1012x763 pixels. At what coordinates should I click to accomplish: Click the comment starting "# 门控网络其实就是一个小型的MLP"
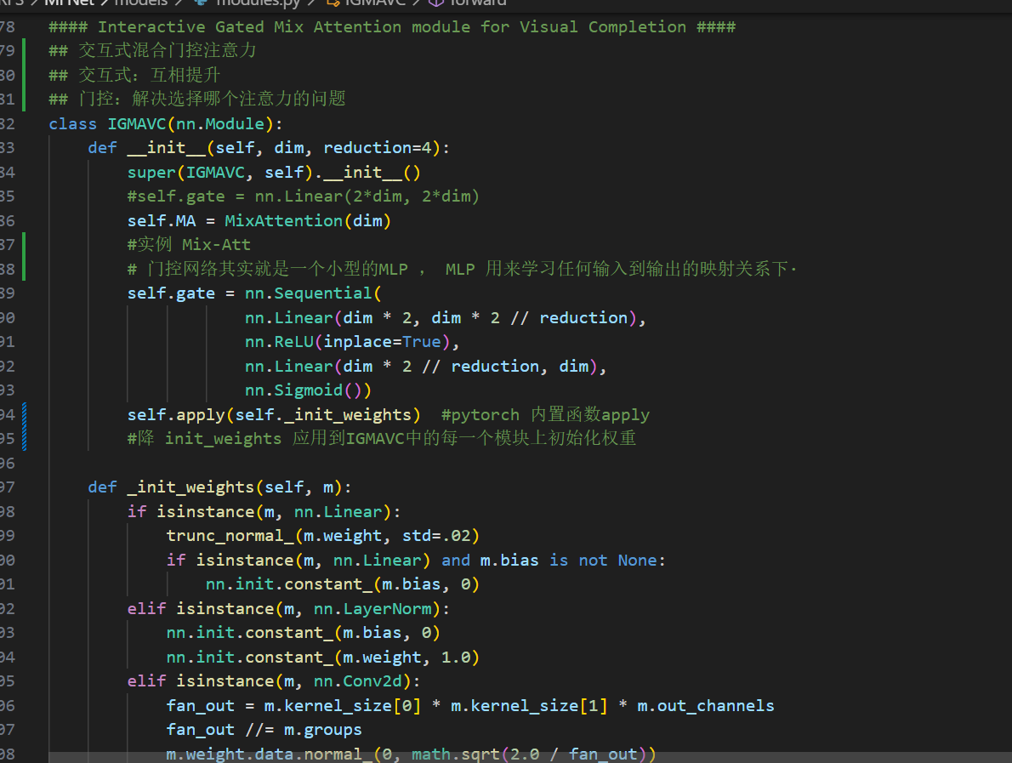tap(462, 269)
